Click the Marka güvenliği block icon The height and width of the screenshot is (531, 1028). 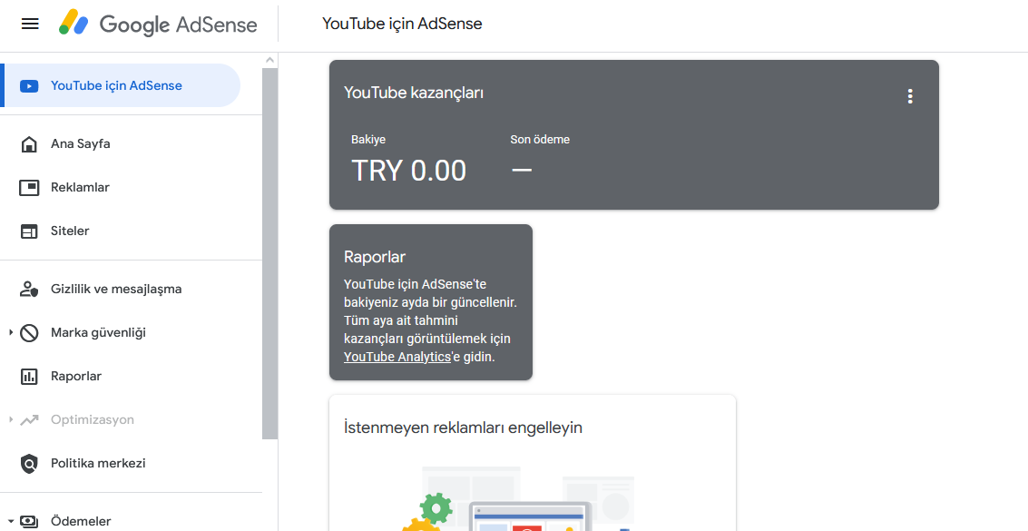(29, 333)
